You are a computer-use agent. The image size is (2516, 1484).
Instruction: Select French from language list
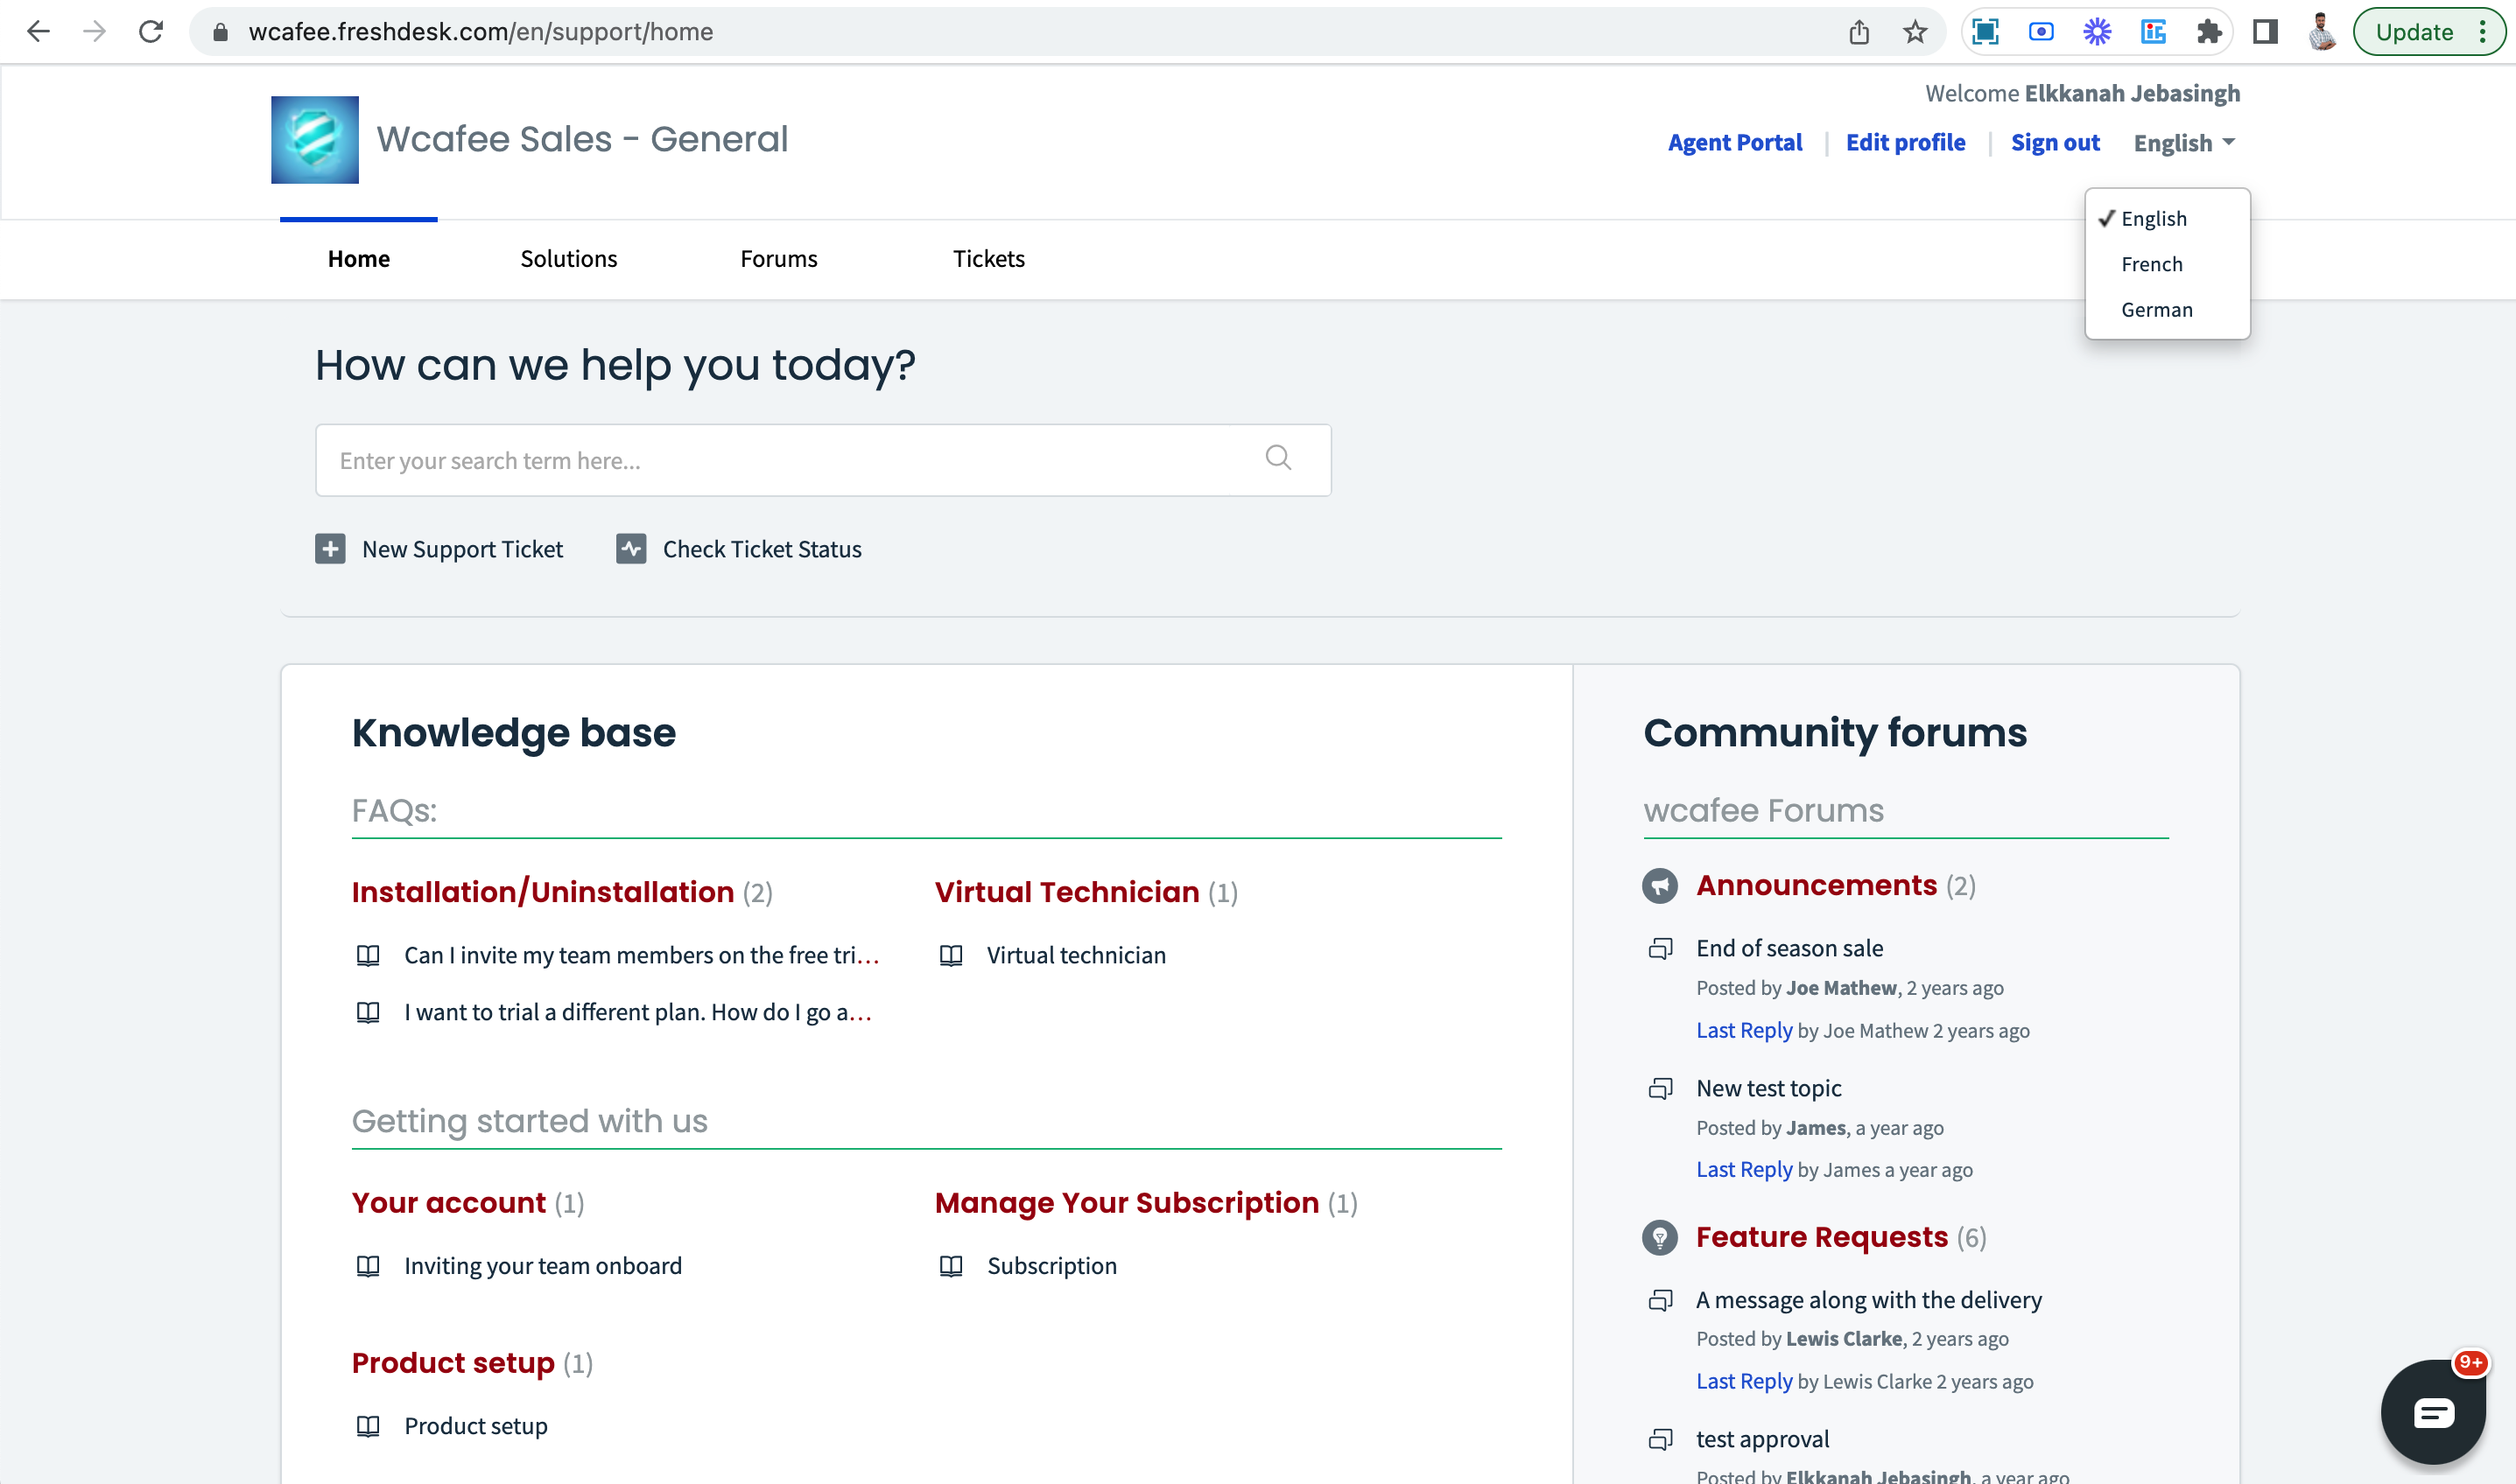pos(2151,264)
